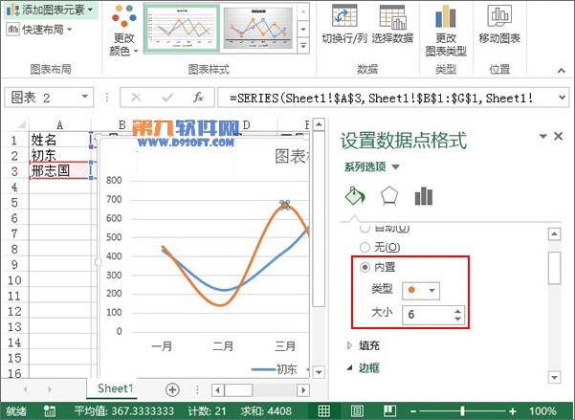575x420 pixels.
Task: Select the Fill & Line paint bucket icon
Action: click(355, 195)
